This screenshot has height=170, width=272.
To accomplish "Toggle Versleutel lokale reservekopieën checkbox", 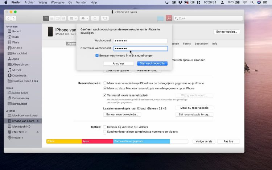I will [x=105, y=95].
